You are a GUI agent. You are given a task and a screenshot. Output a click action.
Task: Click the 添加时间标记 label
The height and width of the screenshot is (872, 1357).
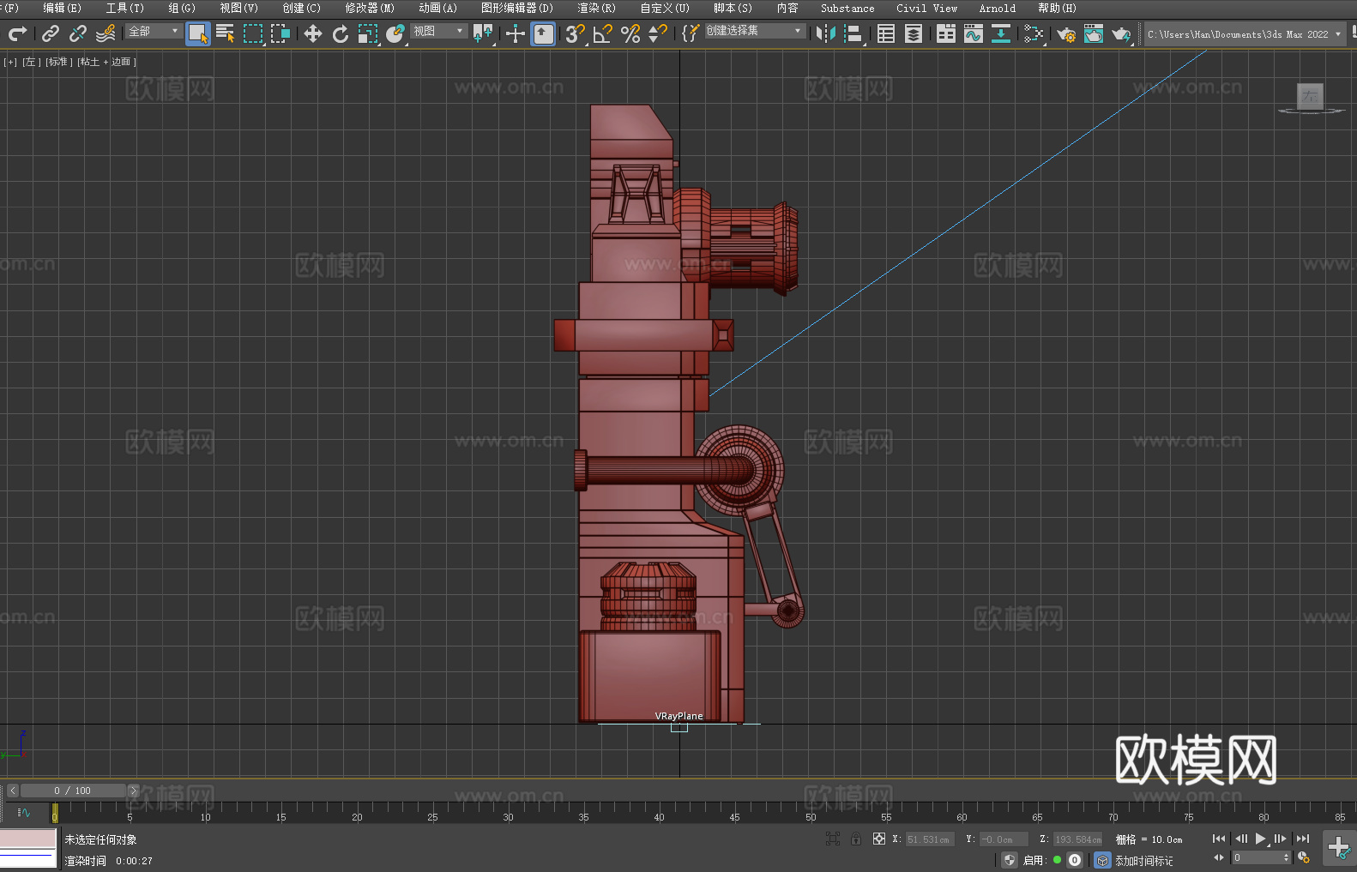coord(1143,860)
